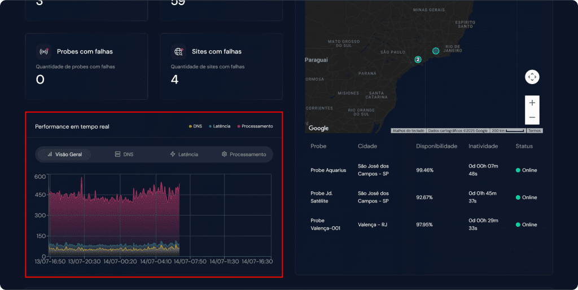Image resolution: width=578 pixels, height=290 pixels.
Task: Toggle Latência series in chart legend
Action: pos(220,126)
